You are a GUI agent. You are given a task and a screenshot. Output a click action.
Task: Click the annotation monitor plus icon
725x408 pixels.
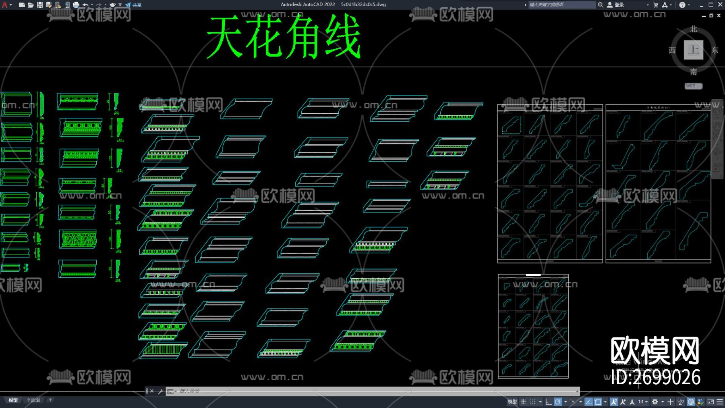pos(671,402)
